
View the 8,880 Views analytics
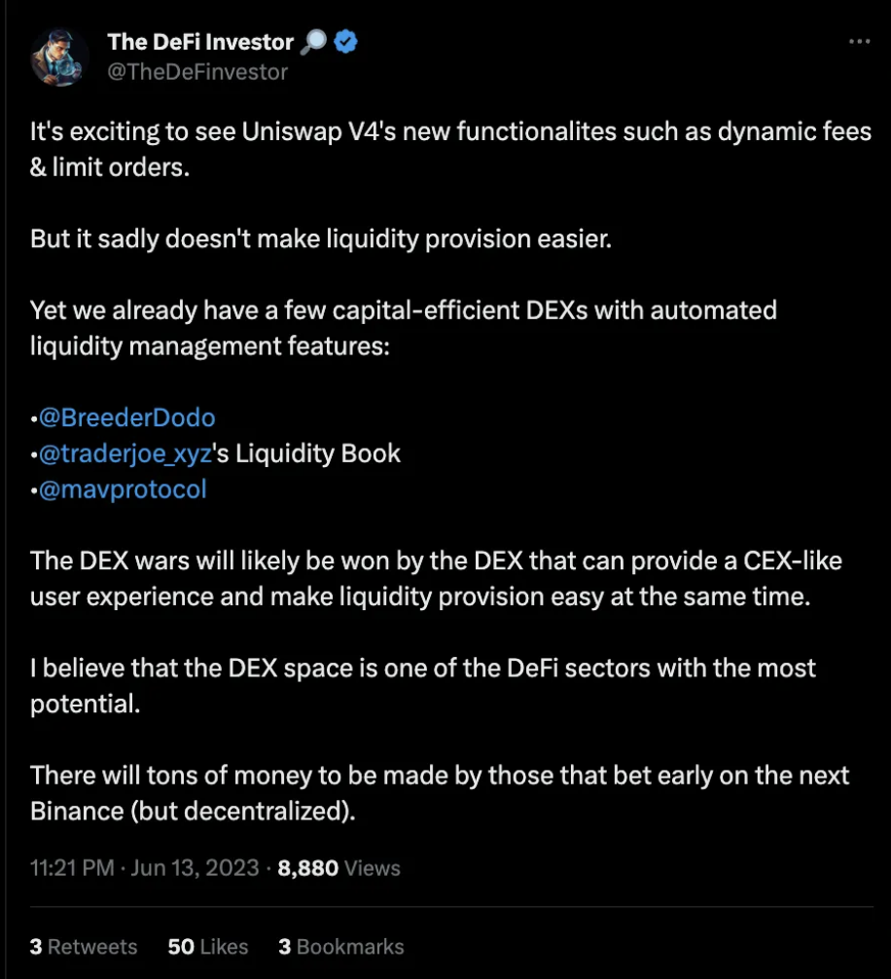pyautogui.click(x=339, y=867)
